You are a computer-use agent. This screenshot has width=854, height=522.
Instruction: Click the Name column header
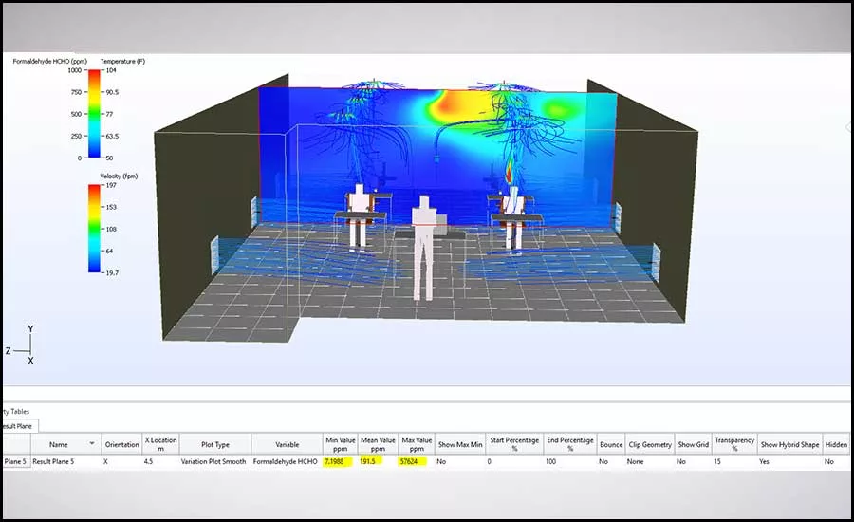pos(65,444)
